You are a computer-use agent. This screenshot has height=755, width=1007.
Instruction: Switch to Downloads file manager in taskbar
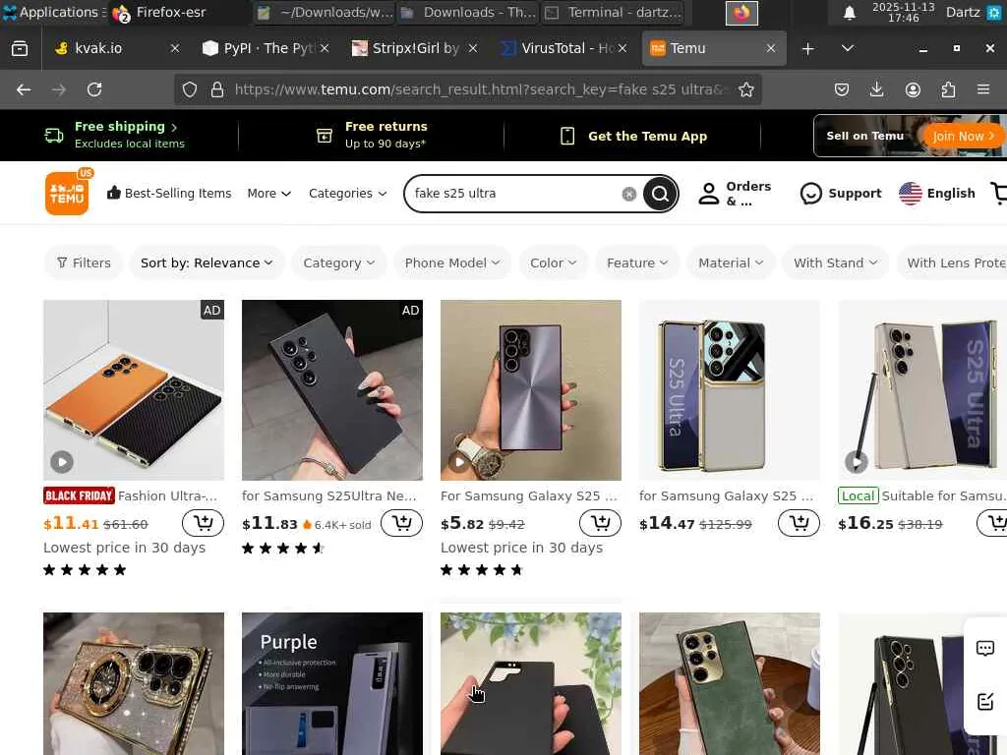[467, 12]
